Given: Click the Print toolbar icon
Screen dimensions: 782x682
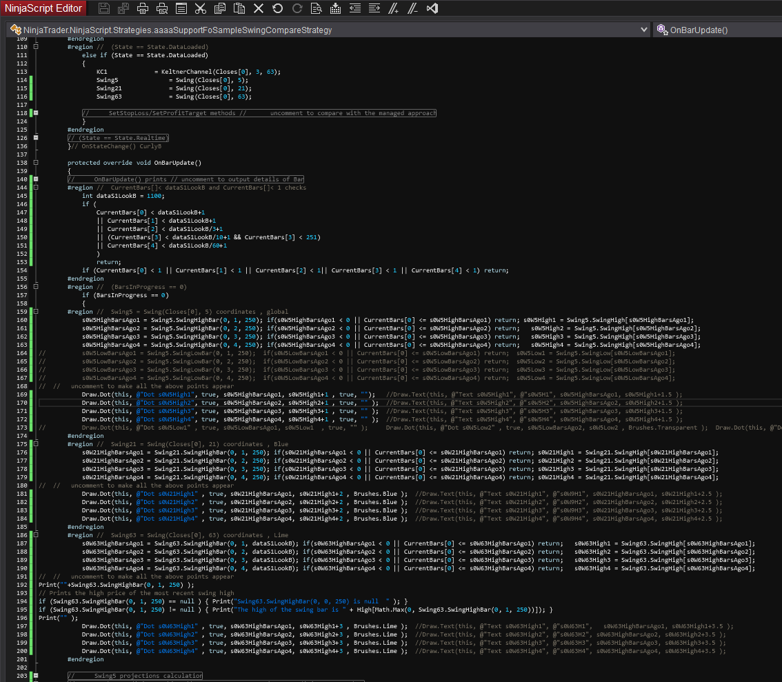Looking at the screenshot, I should point(143,9).
